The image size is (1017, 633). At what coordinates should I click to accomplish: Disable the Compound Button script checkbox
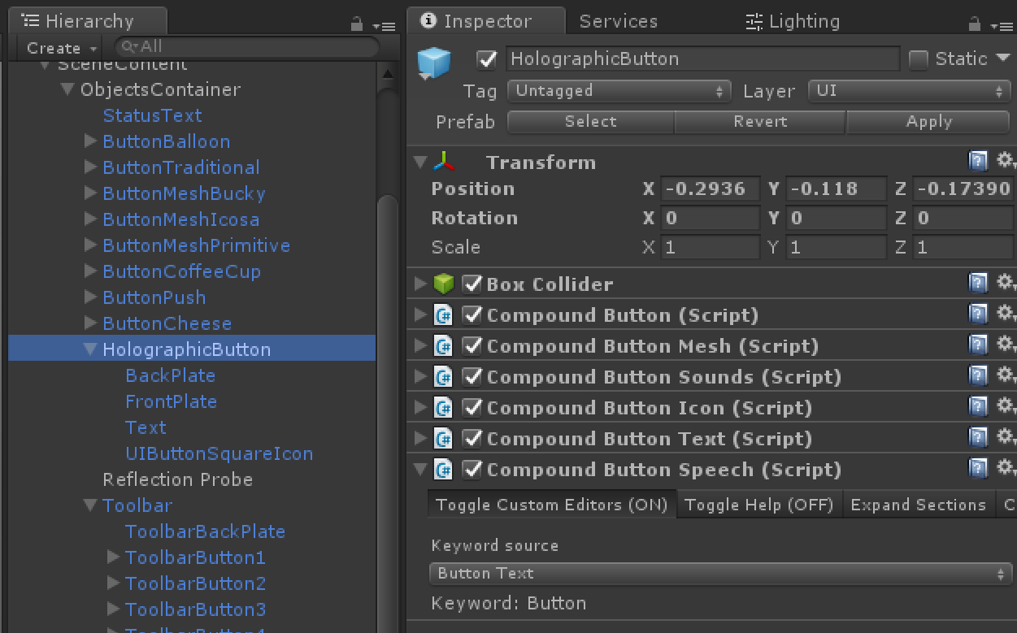coord(472,314)
